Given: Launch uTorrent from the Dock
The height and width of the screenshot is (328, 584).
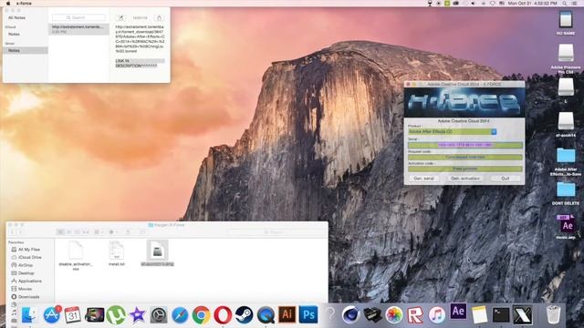Looking at the screenshot, I should tap(116, 315).
